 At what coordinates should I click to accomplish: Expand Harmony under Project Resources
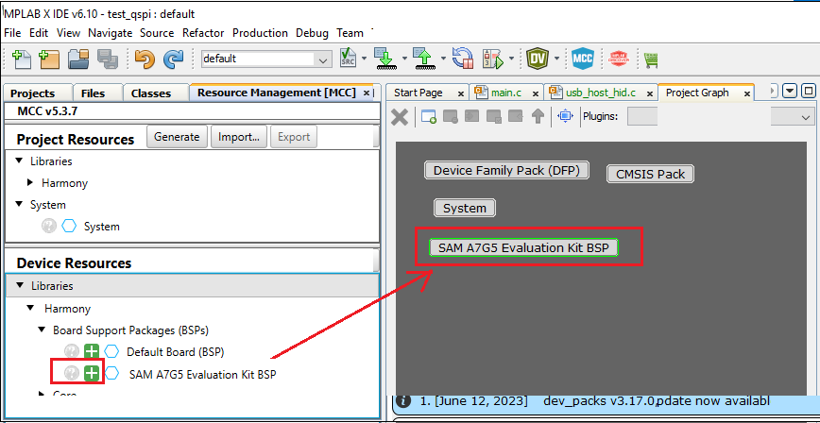30,183
